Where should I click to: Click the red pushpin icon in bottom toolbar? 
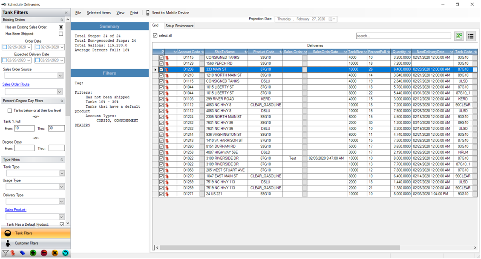coord(13,253)
